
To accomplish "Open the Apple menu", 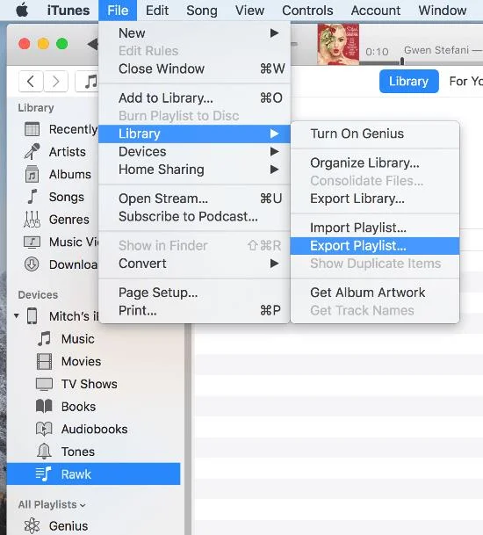I will click(x=22, y=11).
